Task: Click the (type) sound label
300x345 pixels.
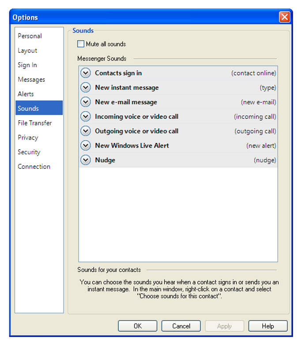Action: click(268, 88)
